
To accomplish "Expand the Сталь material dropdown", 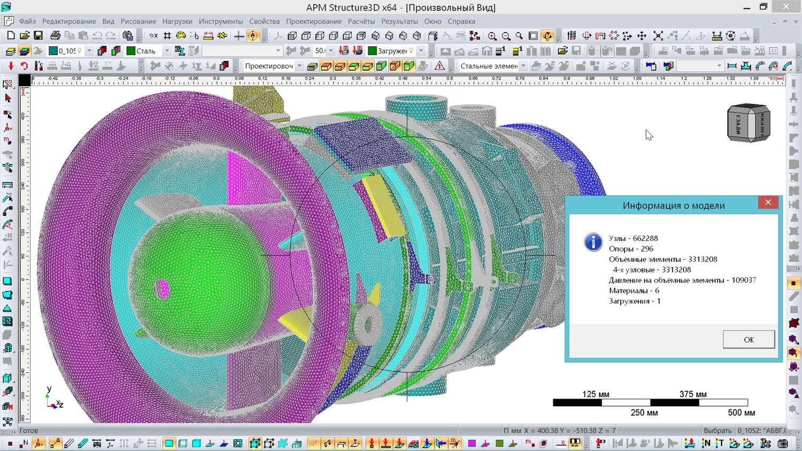I will (x=167, y=51).
